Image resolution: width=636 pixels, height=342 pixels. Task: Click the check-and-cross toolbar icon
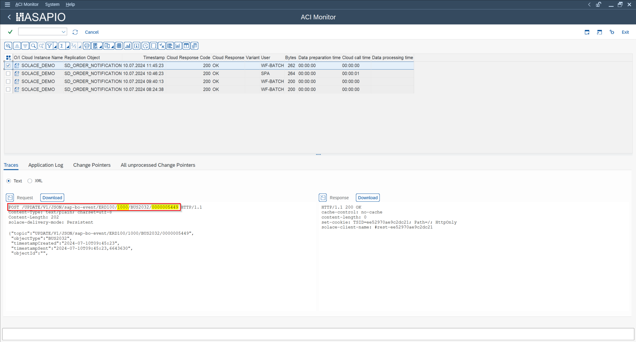(162, 46)
